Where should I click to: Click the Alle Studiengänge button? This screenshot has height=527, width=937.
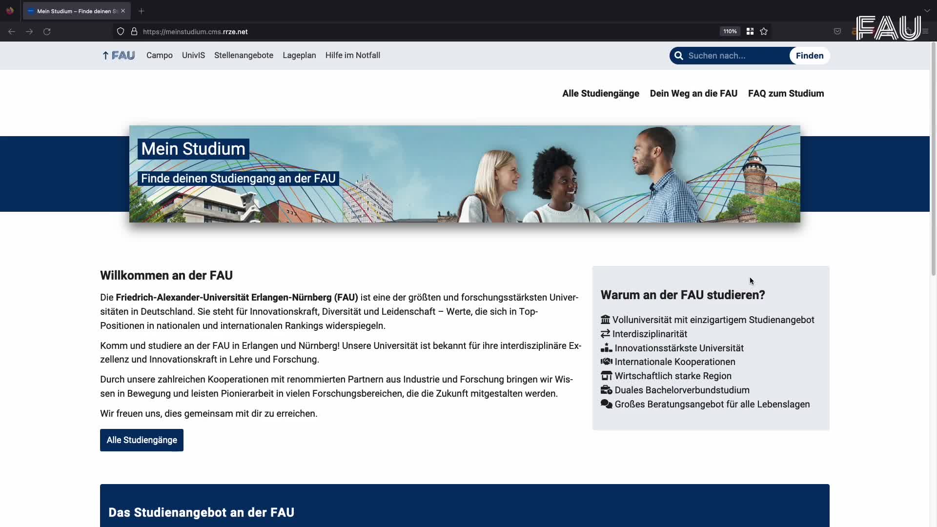pyautogui.click(x=142, y=440)
